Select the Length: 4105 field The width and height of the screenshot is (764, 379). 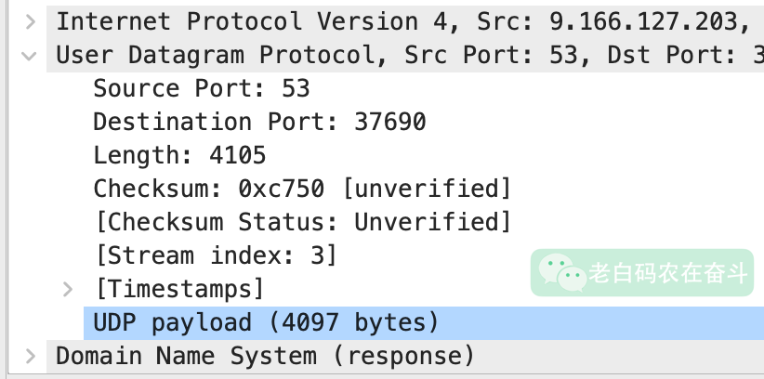(x=179, y=156)
